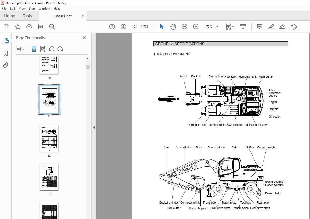The image size is (310, 219).
Task: Click the stamp/send for review icon
Action: pos(294,27)
